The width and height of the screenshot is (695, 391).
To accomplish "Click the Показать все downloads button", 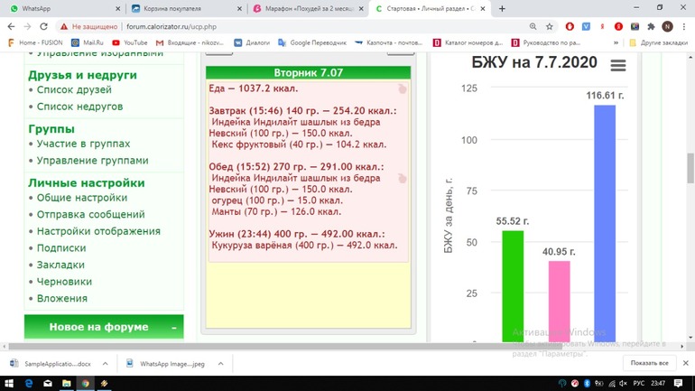I will (649, 363).
